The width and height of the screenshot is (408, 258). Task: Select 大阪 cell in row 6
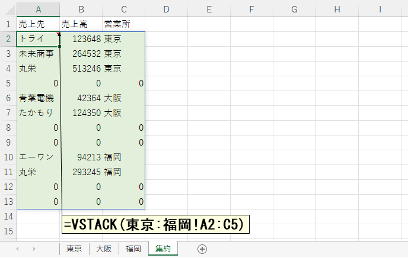point(124,98)
